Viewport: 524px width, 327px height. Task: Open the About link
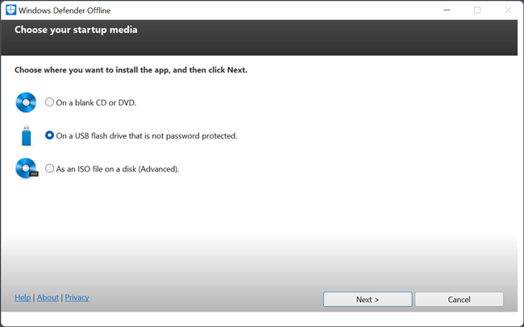click(x=48, y=297)
